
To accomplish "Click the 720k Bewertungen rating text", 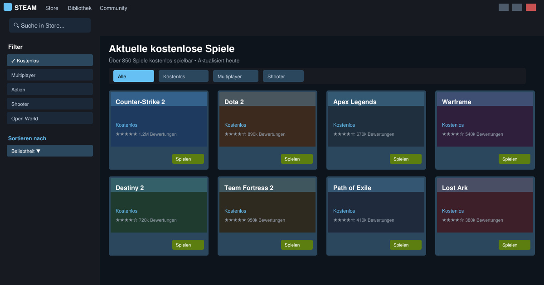I will 158,220.
